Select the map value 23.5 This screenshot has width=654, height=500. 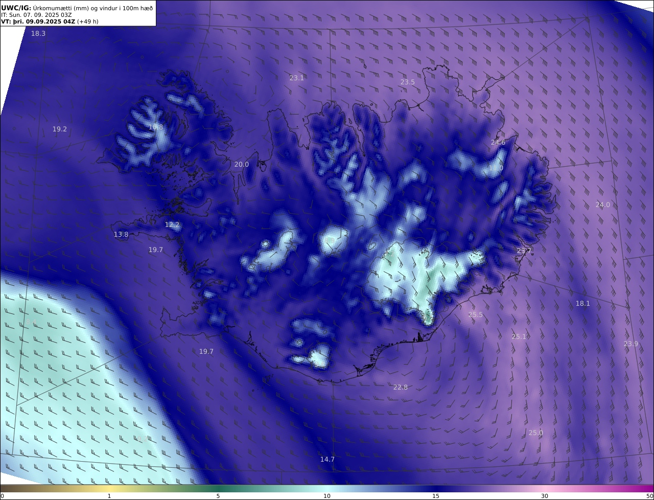[408, 82]
